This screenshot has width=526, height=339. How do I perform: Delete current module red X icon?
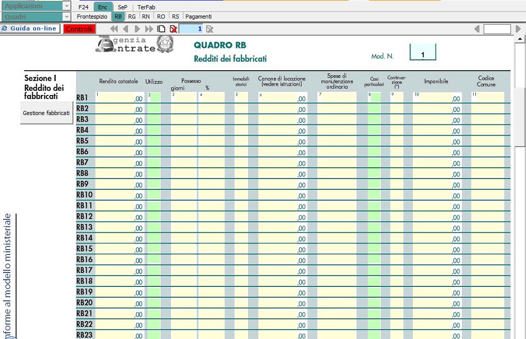[174, 29]
